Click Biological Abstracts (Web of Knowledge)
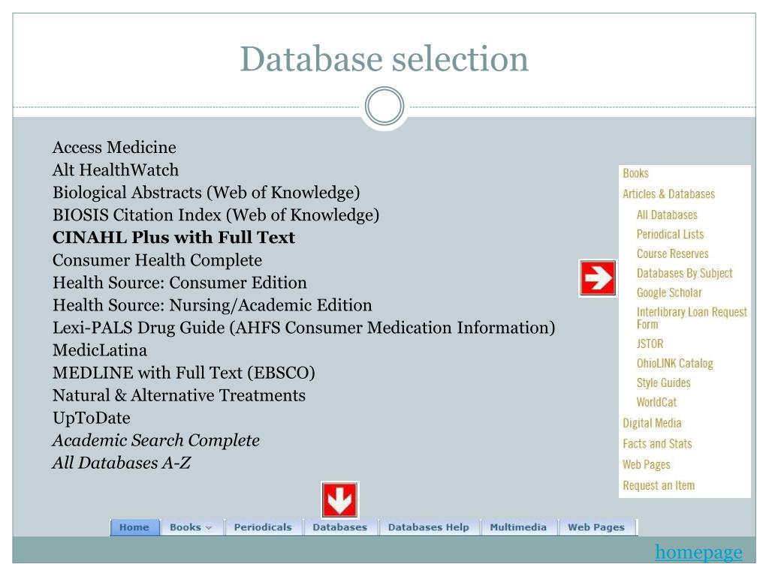Screen dimensions: 769x576 click(207, 193)
